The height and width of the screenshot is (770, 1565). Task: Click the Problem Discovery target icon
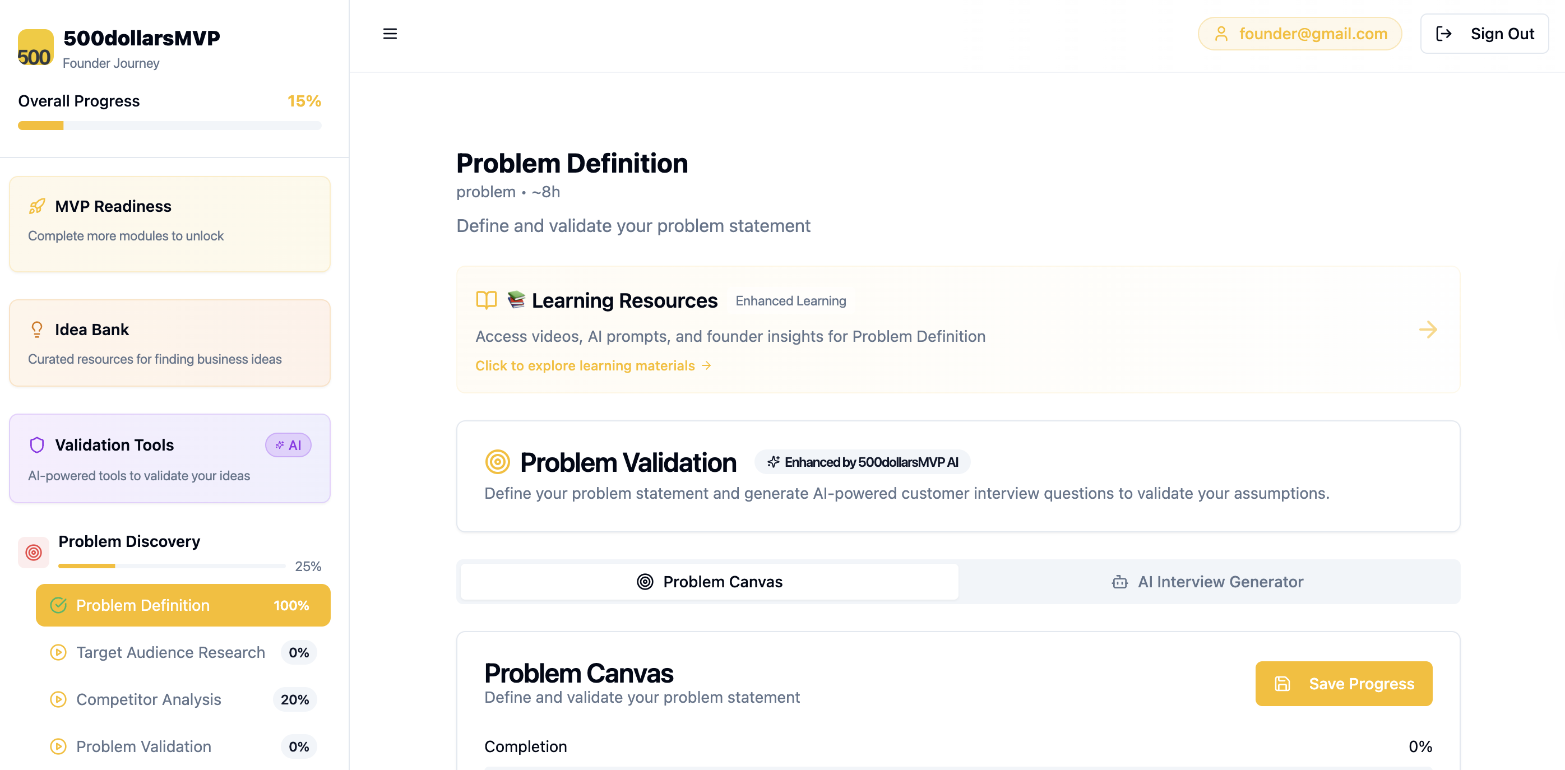click(34, 553)
